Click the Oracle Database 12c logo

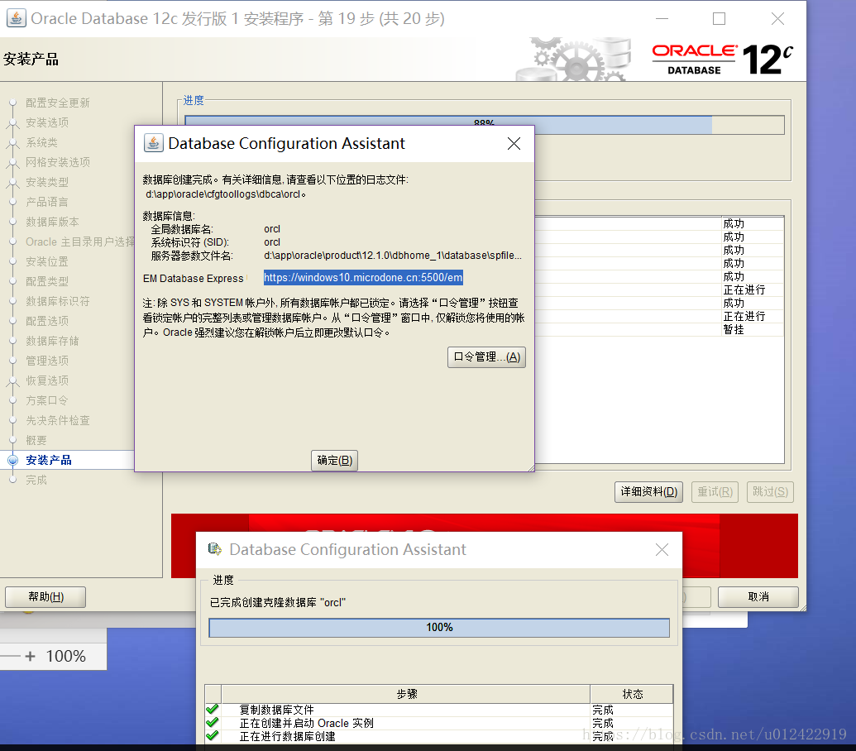[x=722, y=59]
